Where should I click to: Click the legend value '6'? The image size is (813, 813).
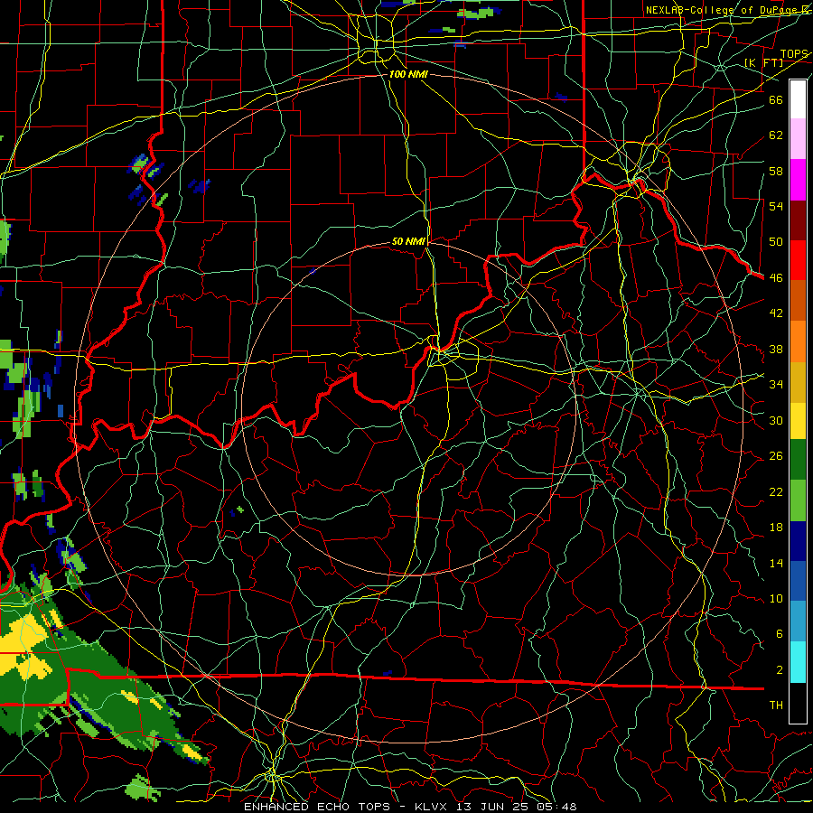[x=779, y=633]
